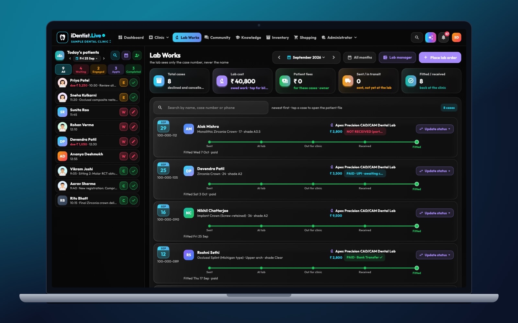Expand the Clinic menu dropdown
The image size is (518, 323).
click(x=159, y=37)
